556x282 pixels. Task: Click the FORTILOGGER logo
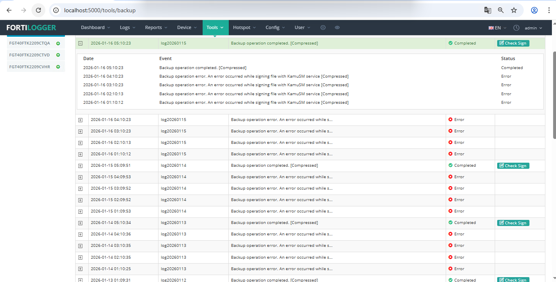(x=31, y=28)
